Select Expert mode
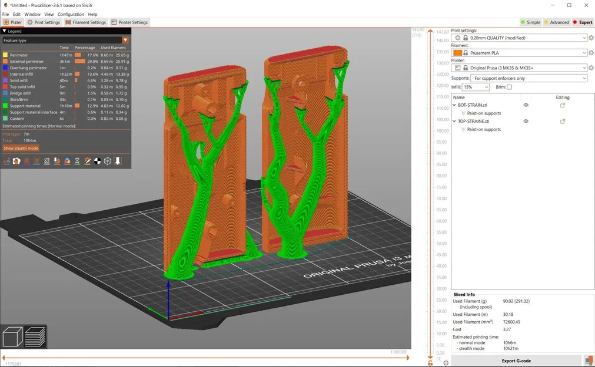Viewport: 595px width, 367px height. [x=583, y=22]
